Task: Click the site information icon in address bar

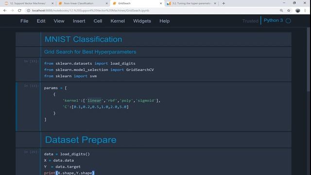Action: click(29, 11)
